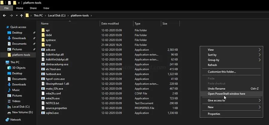The height and width of the screenshot is (125, 269).
Task: Click the lib64 folder icon
Action: pos(43,35)
